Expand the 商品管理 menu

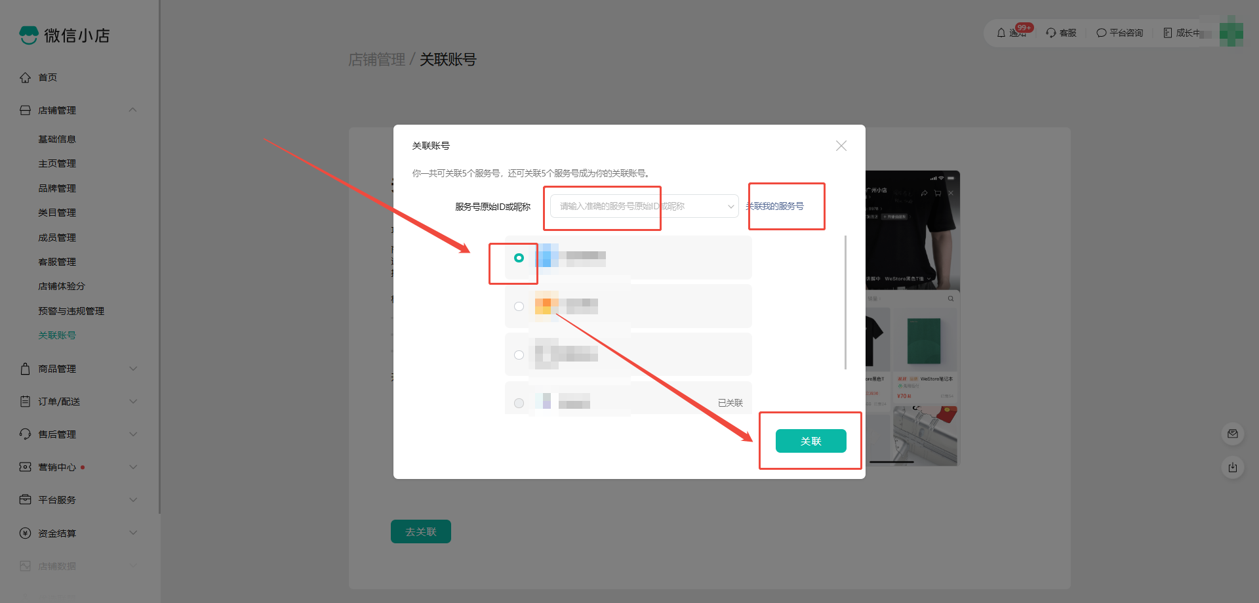[133, 369]
